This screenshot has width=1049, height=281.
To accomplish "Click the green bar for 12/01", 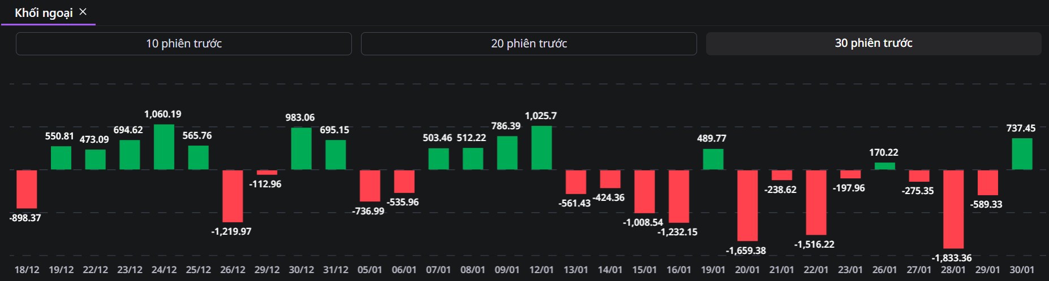I will coord(541,147).
